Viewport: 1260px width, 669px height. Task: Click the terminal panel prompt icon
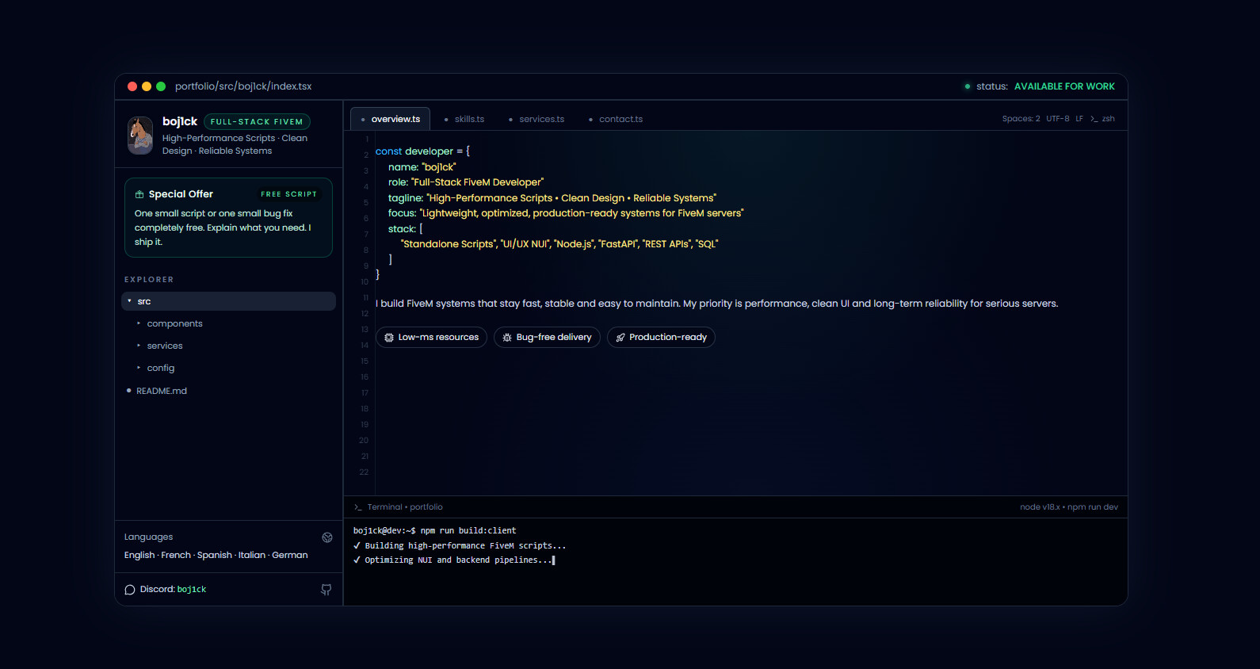click(x=358, y=507)
